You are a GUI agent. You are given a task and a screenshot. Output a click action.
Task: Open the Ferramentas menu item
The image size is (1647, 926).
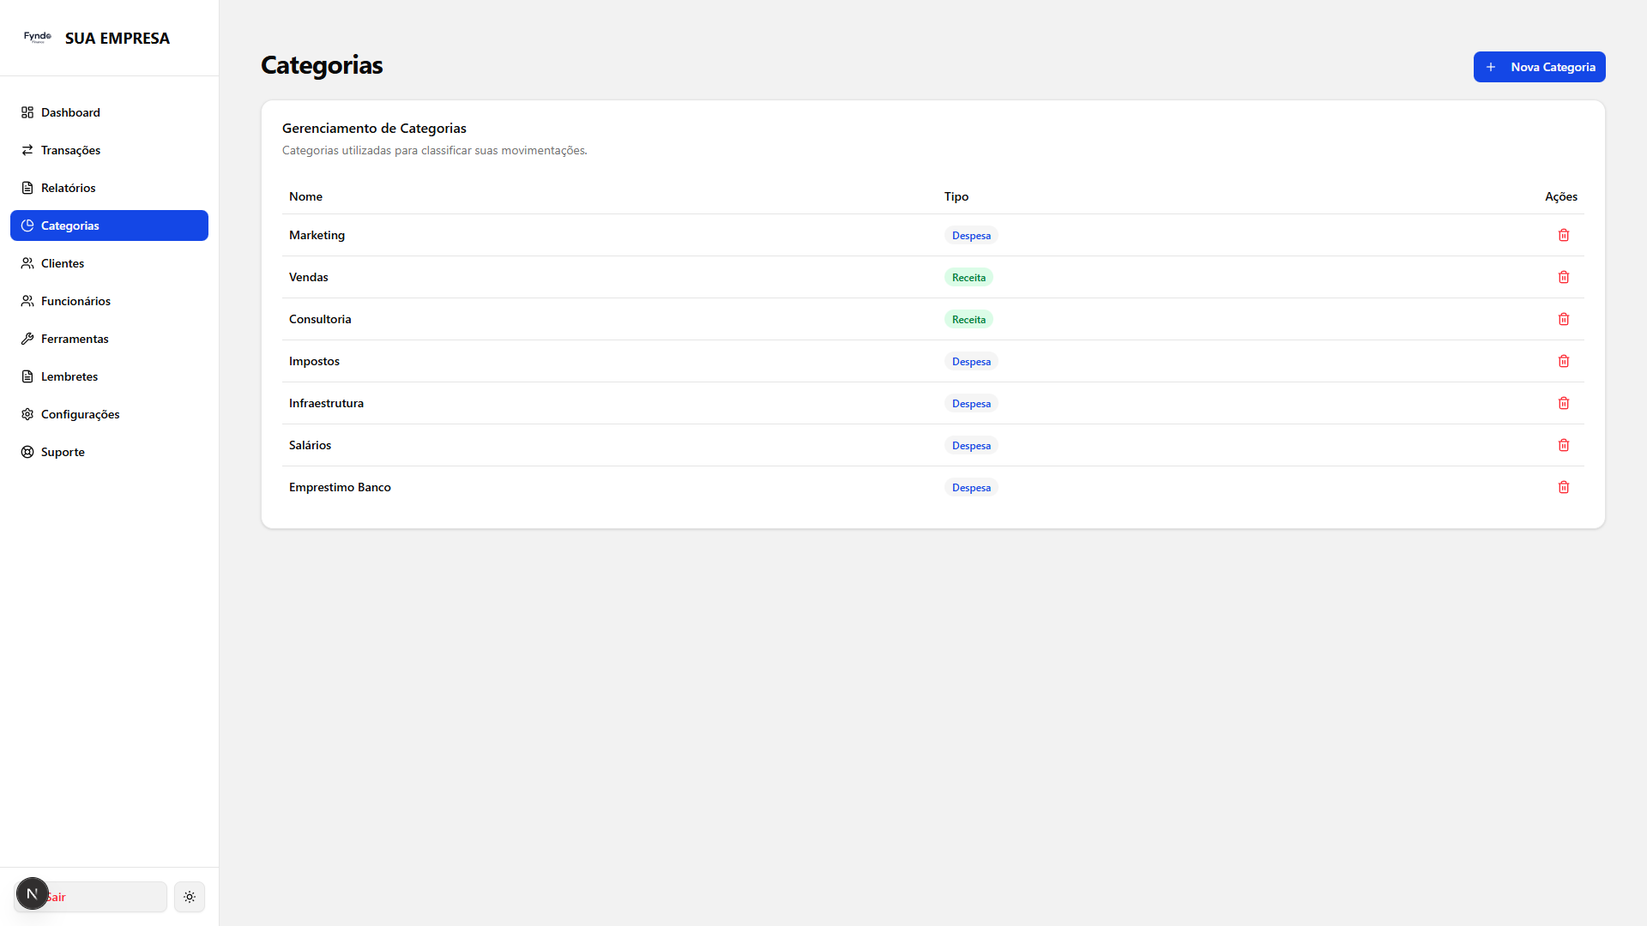pyautogui.click(x=75, y=339)
